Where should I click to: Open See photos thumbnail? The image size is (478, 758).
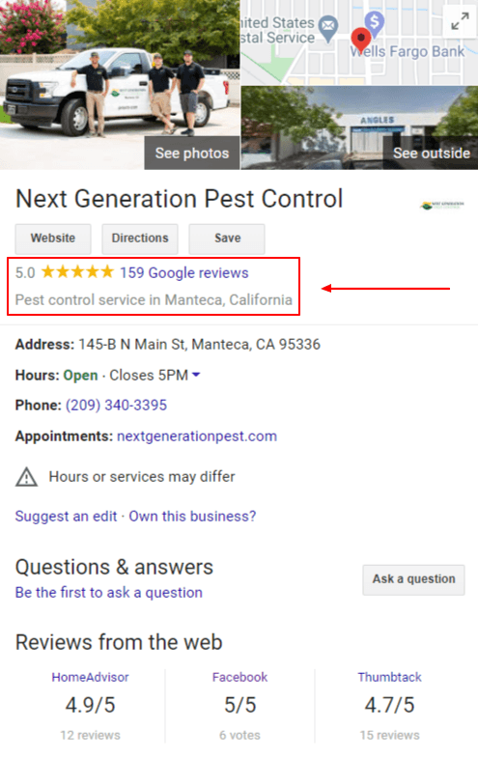(192, 153)
